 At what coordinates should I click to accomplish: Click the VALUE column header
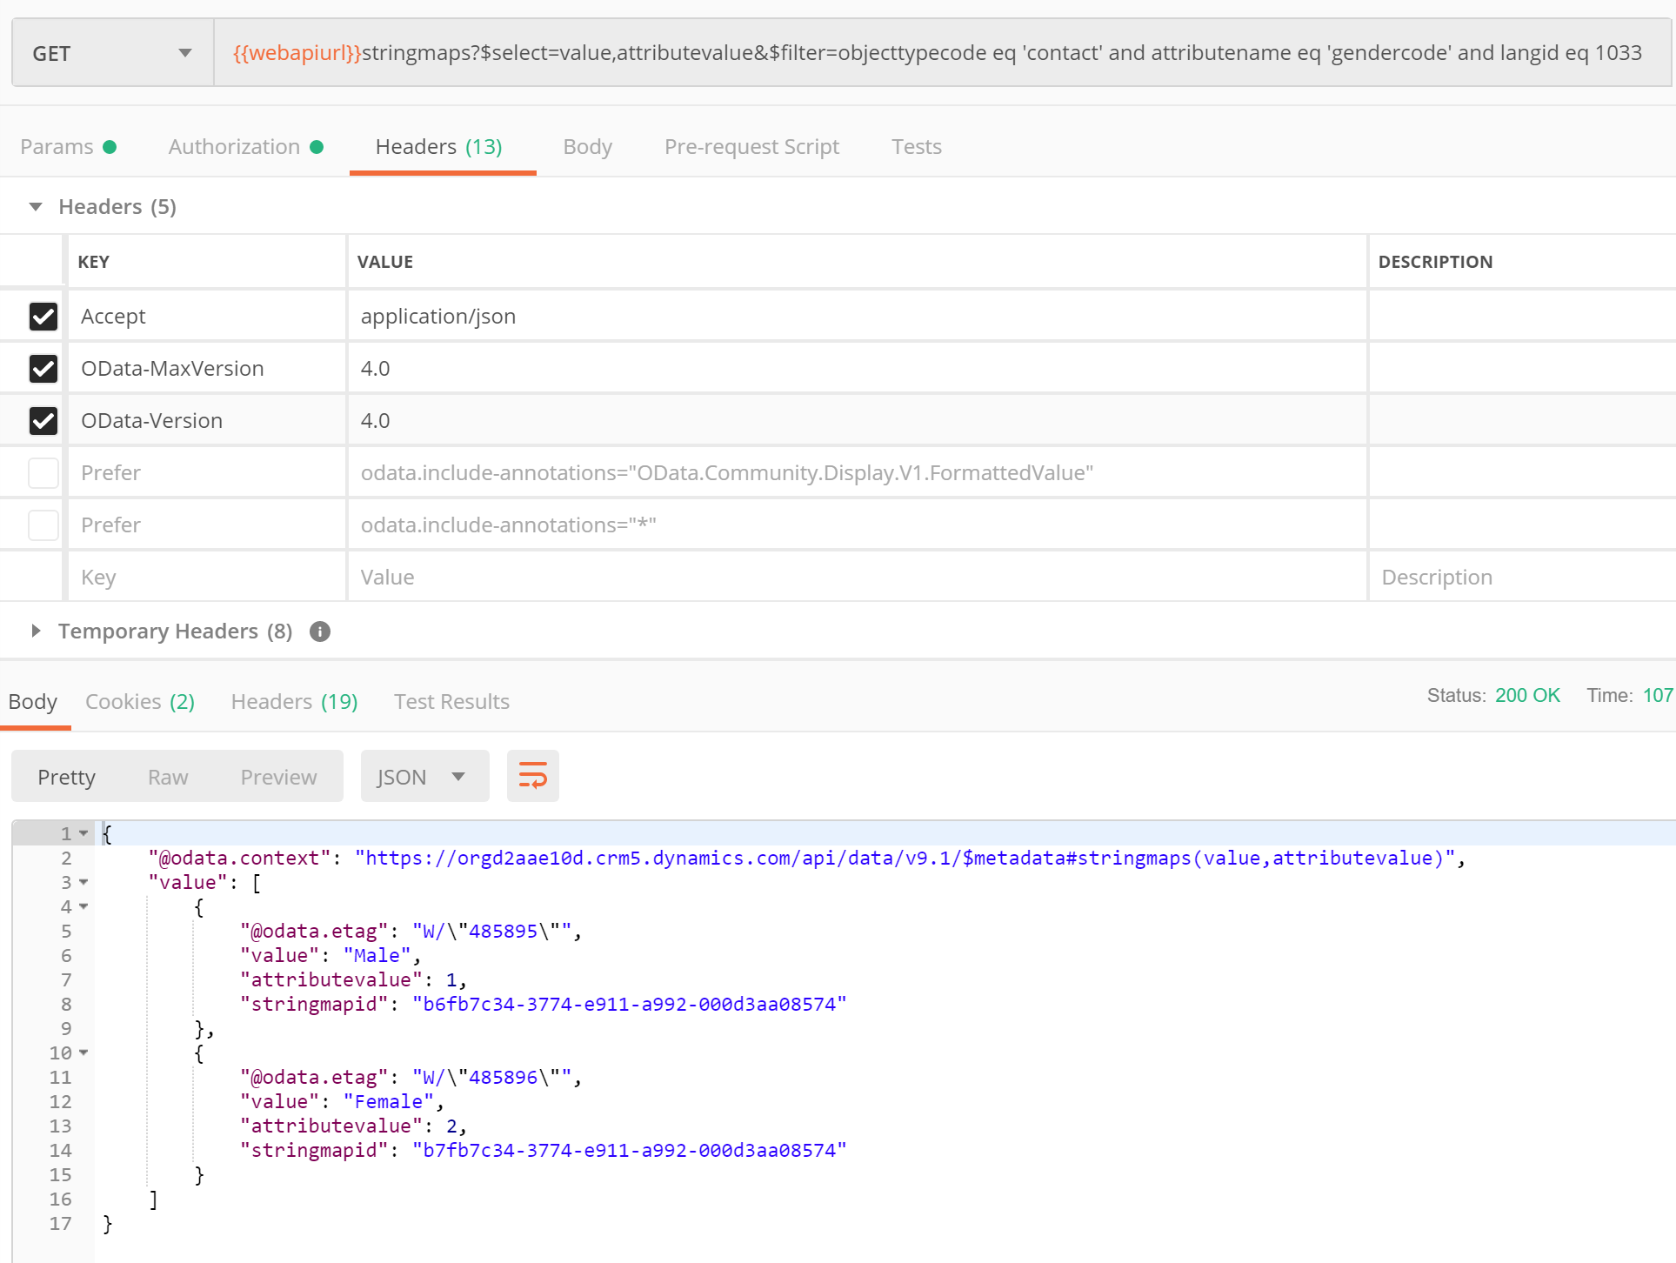coord(385,262)
